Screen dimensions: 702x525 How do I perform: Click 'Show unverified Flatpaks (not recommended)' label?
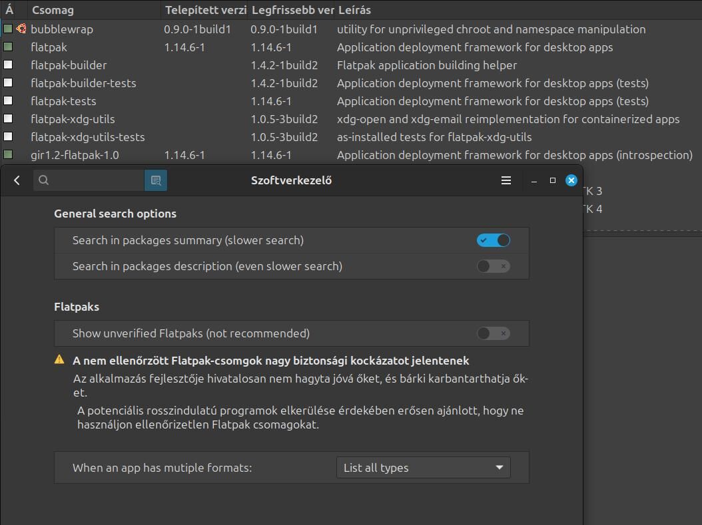tap(191, 333)
